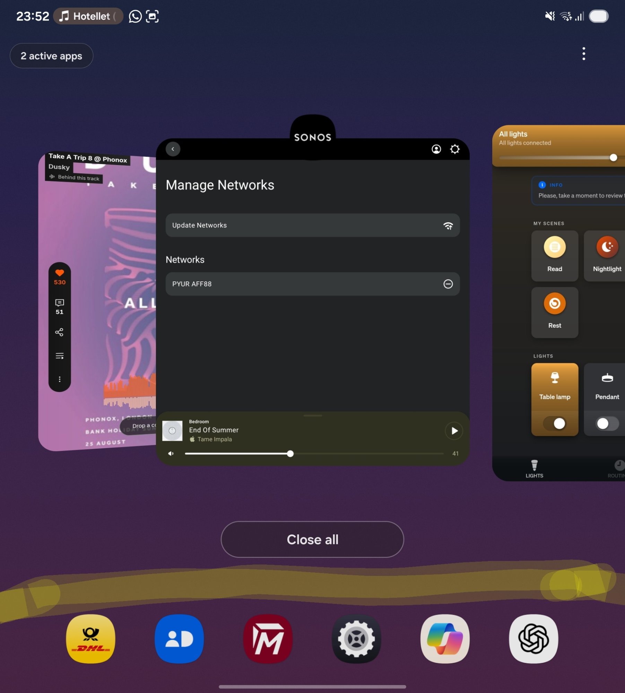Open the red M app in dock
The height and width of the screenshot is (693, 625).
(268, 639)
